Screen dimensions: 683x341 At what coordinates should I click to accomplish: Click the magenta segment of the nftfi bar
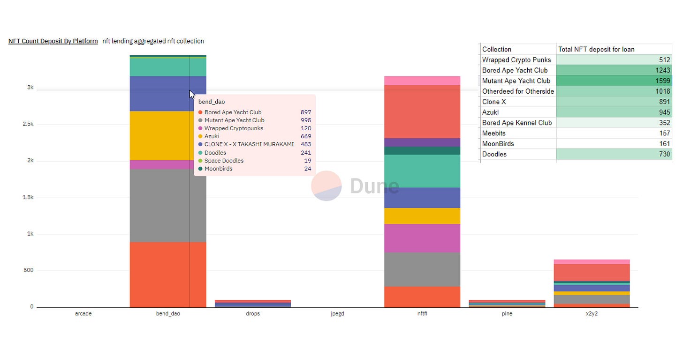click(x=422, y=238)
